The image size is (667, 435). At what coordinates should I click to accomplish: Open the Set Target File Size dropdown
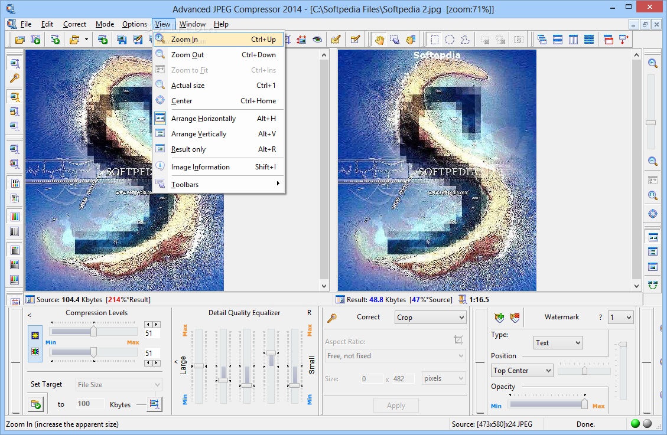pos(119,384)
